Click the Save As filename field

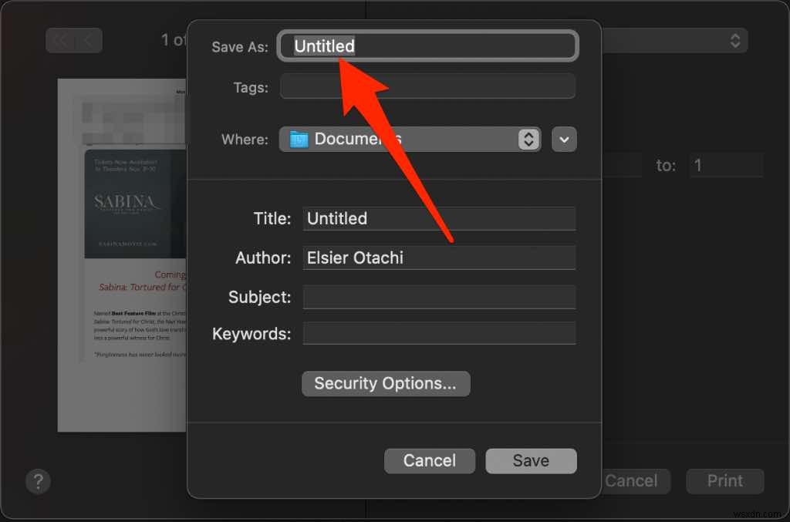pyautogui.click(x=427, y=46)
